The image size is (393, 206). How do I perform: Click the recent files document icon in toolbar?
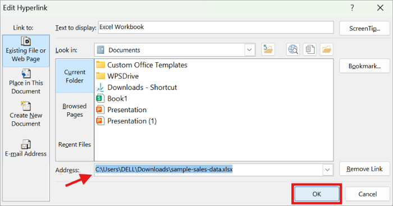(310, 49)
